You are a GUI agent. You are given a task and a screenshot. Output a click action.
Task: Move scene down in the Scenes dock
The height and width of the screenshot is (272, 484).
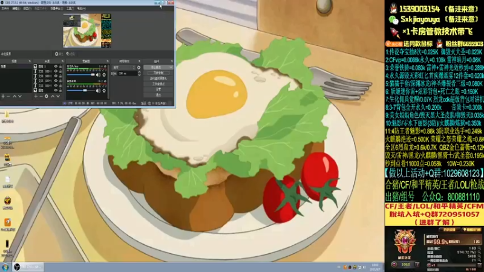[20, 97]
